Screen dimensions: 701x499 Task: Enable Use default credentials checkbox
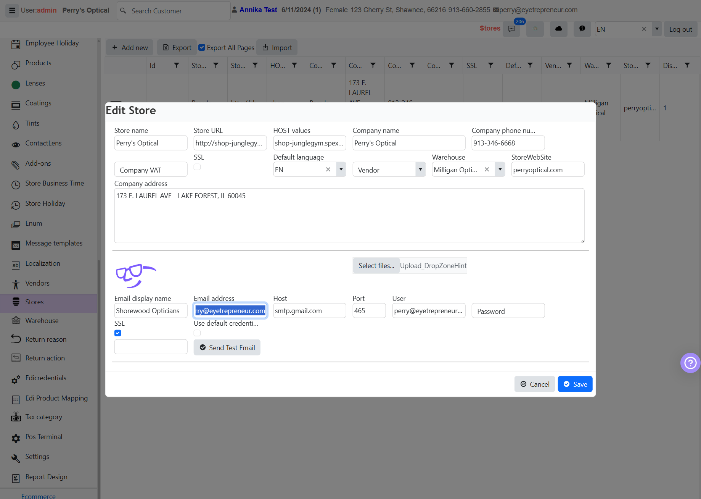[x=197, y=333]
